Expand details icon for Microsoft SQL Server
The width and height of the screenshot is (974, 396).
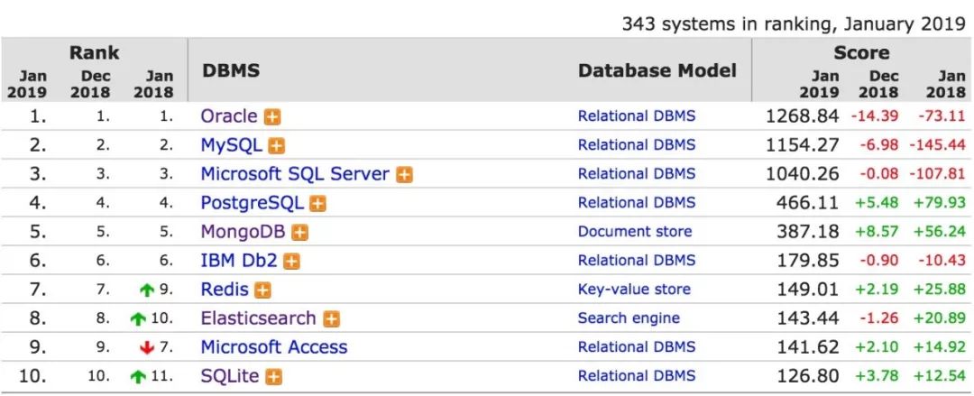click(404, 175)
